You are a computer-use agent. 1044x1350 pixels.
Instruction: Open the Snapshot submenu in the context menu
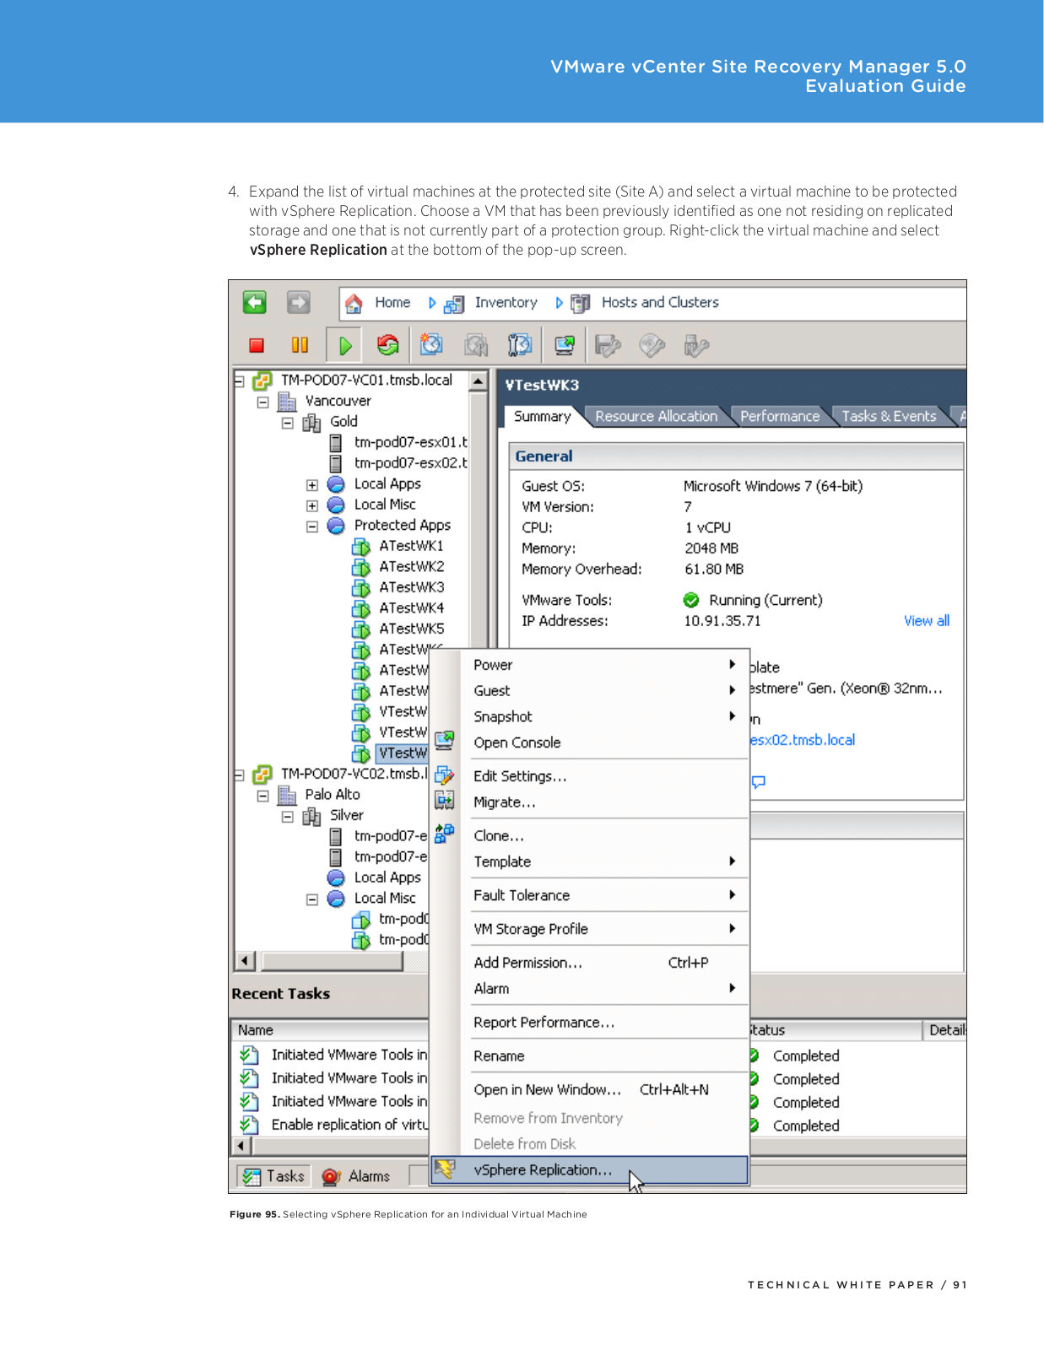[589, 717]
